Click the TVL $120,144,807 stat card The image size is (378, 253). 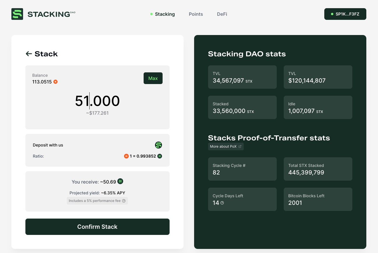[x=318, y=77]
